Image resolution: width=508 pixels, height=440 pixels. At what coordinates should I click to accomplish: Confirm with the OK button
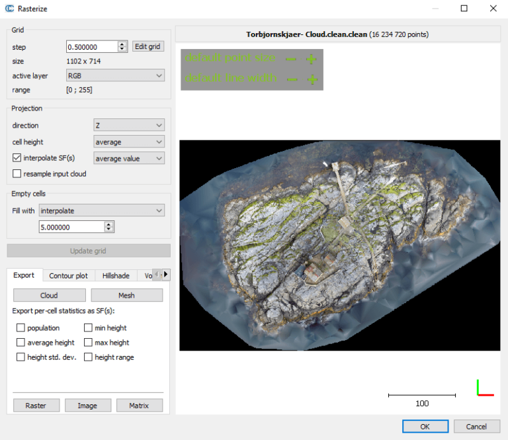[x=425, y=426]
